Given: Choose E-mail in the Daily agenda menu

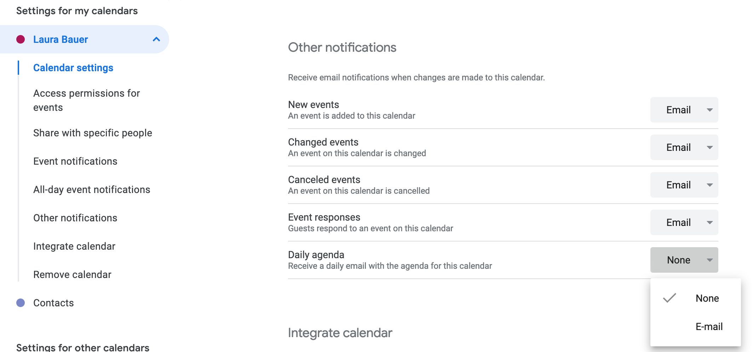Looking at the screenshot, I should pos(709,327).
